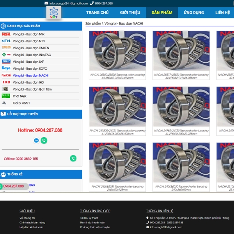The width and height of the screenshot is (234, 234).
Task: Open the Vòng bi - Bạc đạn lệch tâm category
Action: (x=32, y=89)
